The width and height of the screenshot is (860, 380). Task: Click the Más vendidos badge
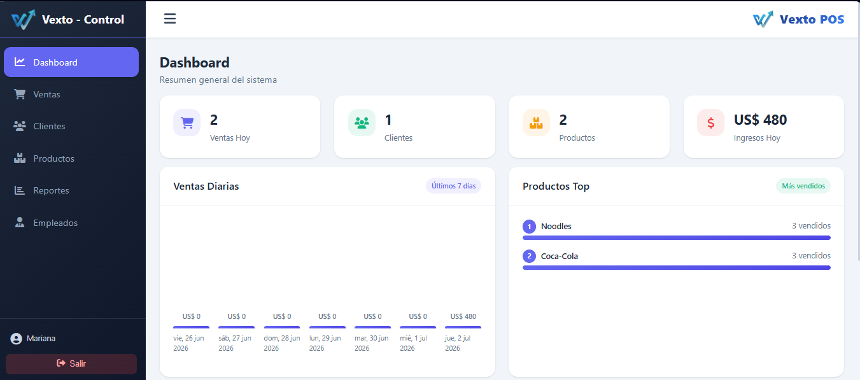click(803, 186)
